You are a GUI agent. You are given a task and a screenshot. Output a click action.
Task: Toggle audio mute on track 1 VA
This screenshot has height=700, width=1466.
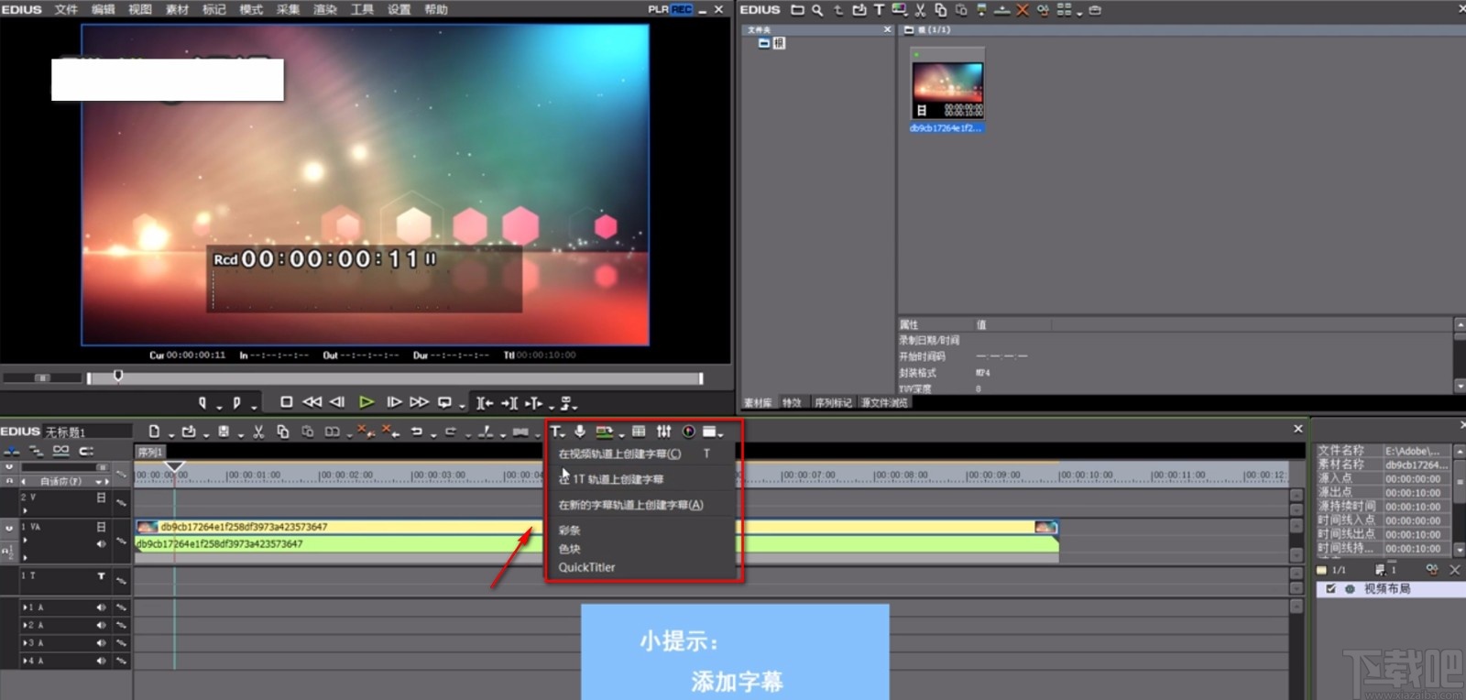tap(101, 543)
